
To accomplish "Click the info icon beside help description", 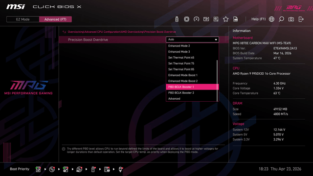I will (64, 149).
